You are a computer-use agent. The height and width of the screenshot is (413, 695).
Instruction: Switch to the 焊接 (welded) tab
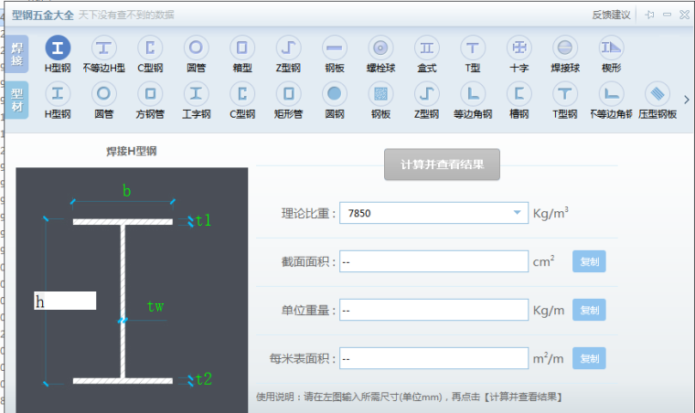coord(17,54)
